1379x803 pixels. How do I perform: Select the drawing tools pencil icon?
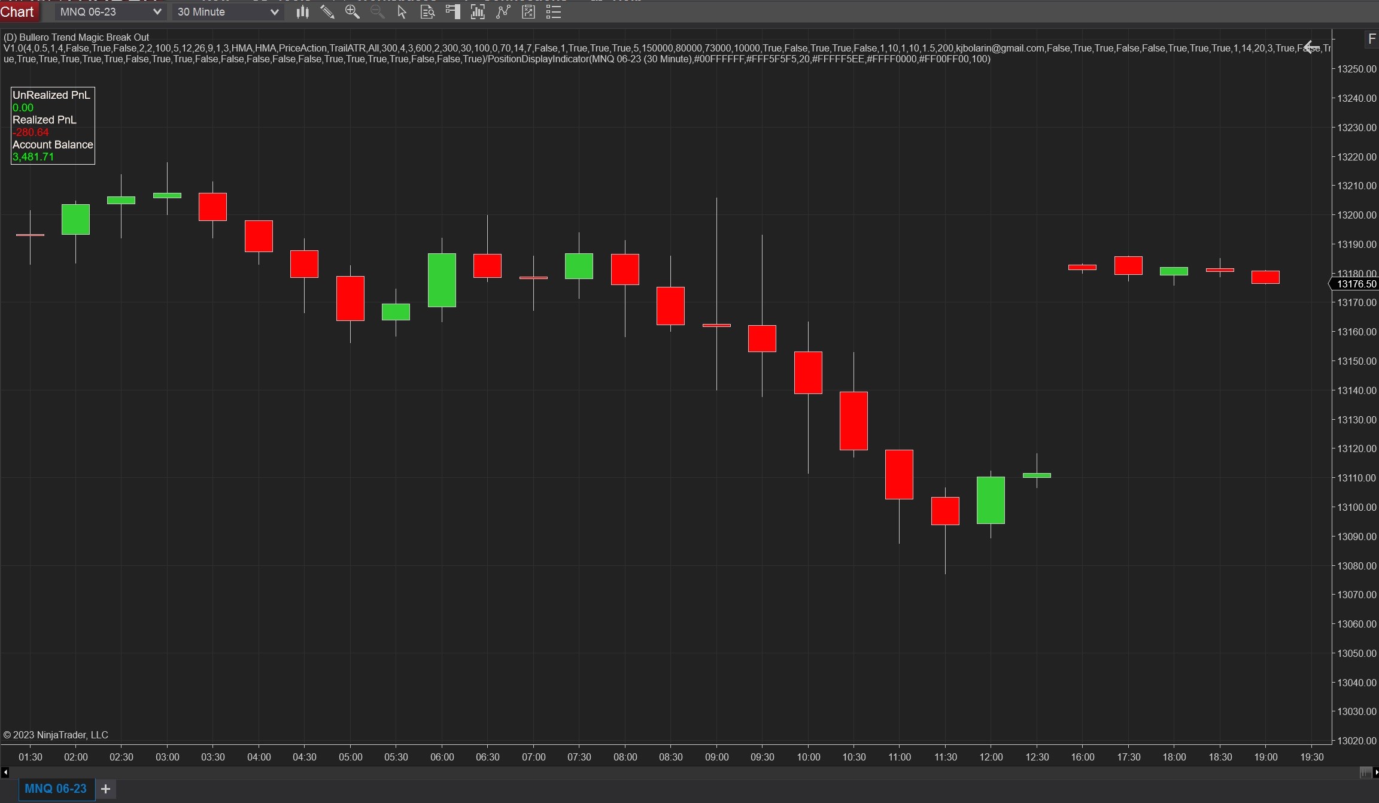[327, 12]
